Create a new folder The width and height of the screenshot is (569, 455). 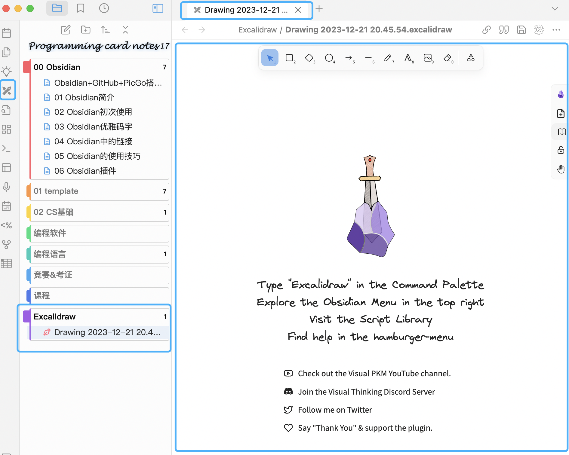(86, 30)
